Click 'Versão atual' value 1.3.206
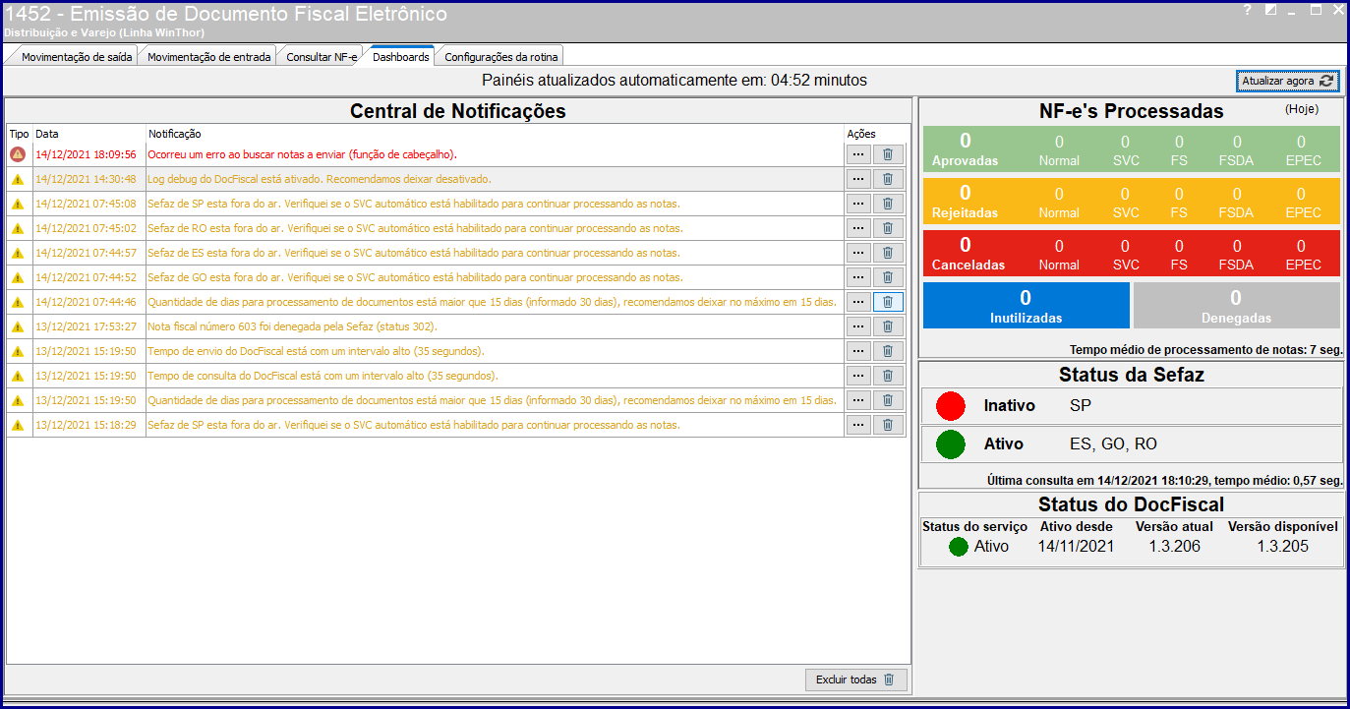Viewport: 1350px width, 709px height. pos(1174,546)
